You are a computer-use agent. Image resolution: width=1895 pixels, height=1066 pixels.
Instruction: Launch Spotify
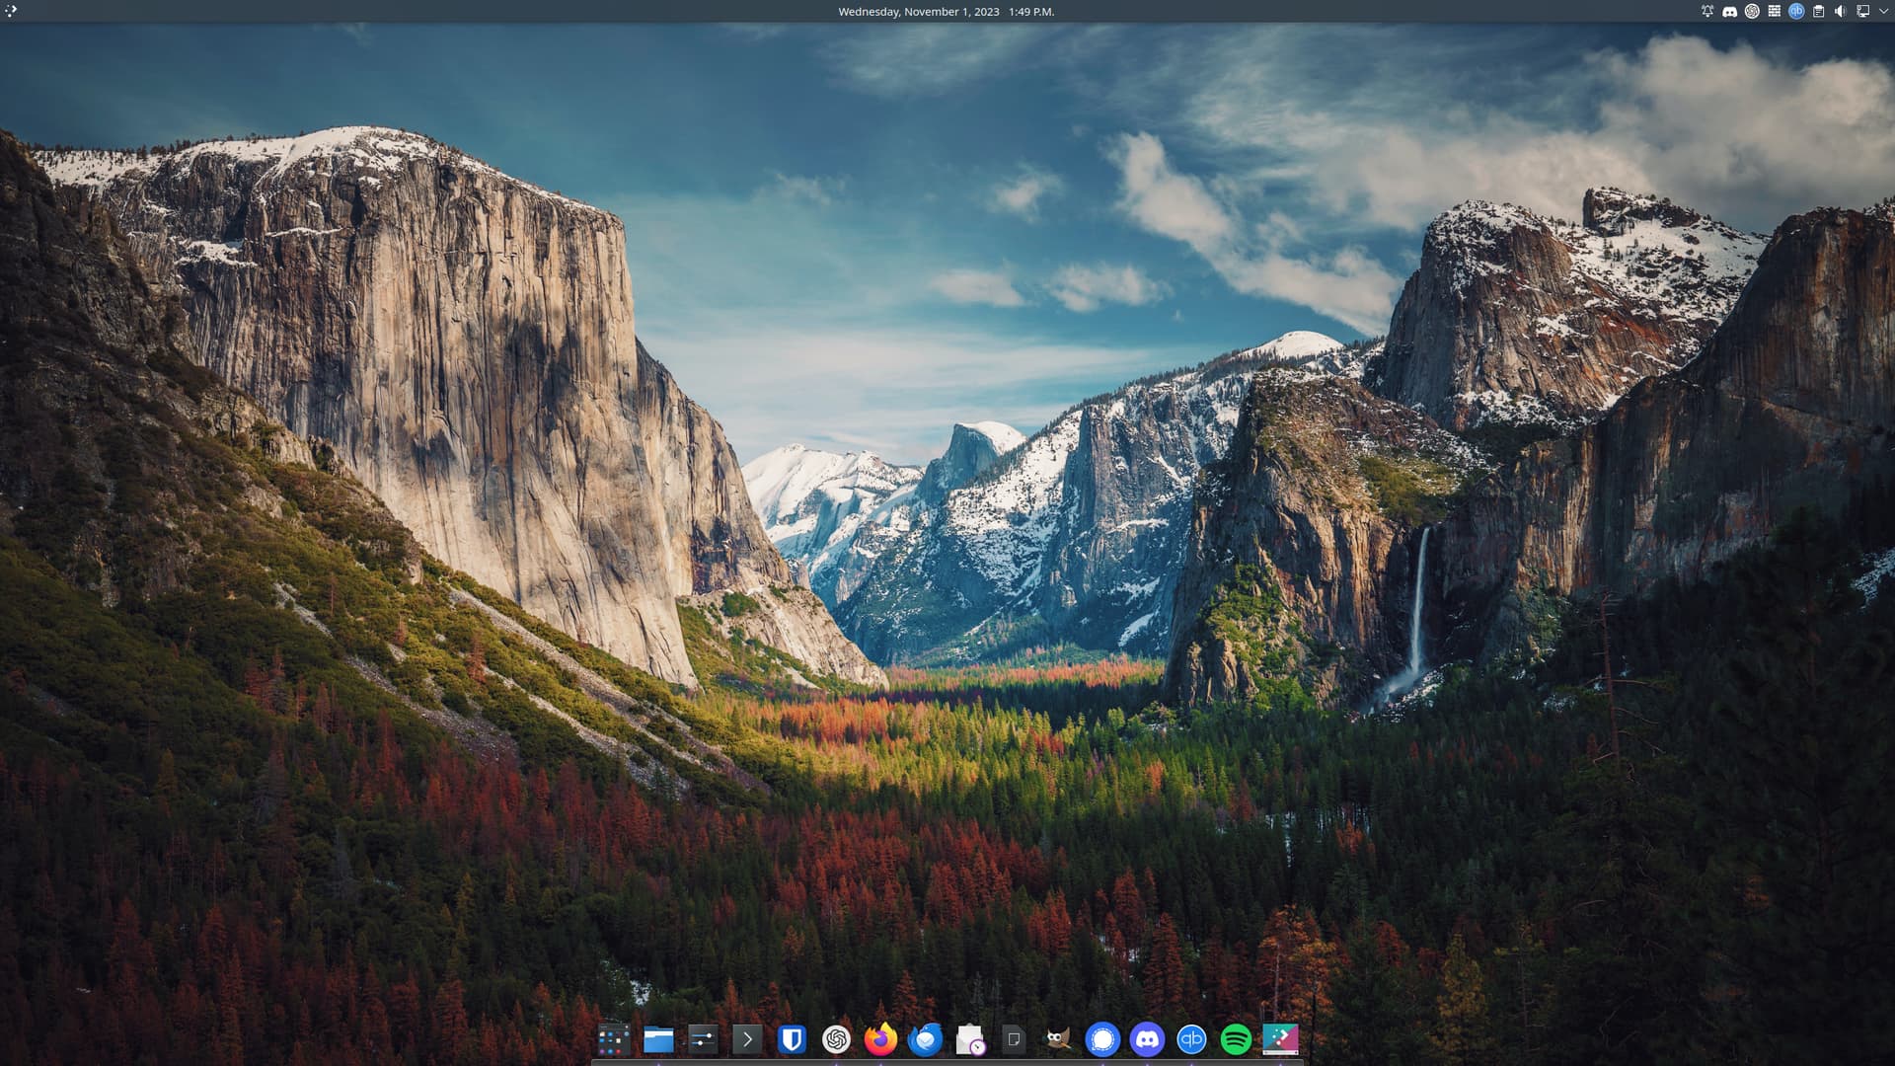[1236, 1039]
